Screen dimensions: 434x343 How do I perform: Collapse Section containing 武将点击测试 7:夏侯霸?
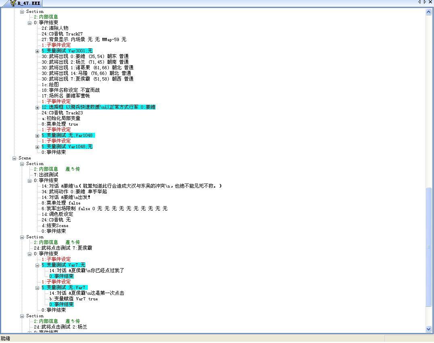click(x=22, y=238)
